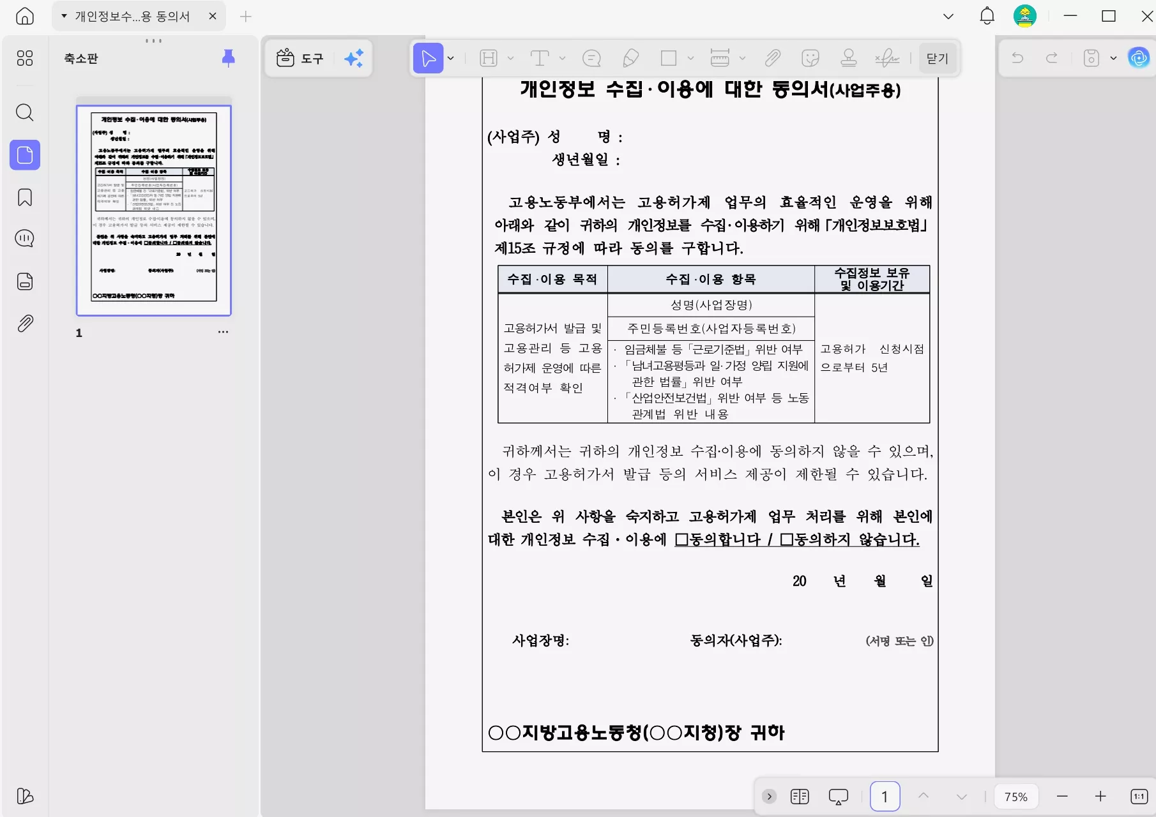The width and height of the screenshot is (1156, 817).
Task: Start slideshow presentation mode
Action: pyautogui.click(x=839, y=796)
